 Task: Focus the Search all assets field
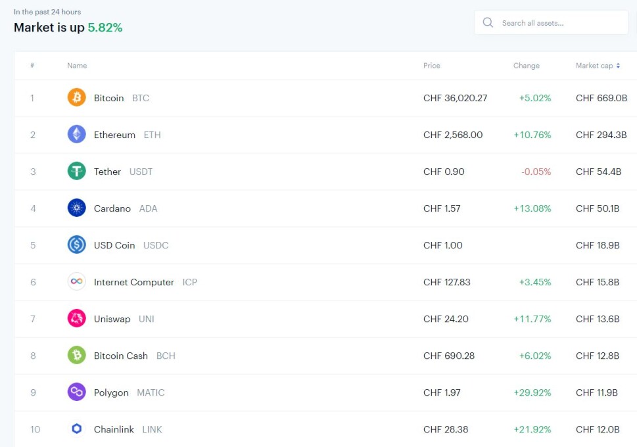click(552, 23)
